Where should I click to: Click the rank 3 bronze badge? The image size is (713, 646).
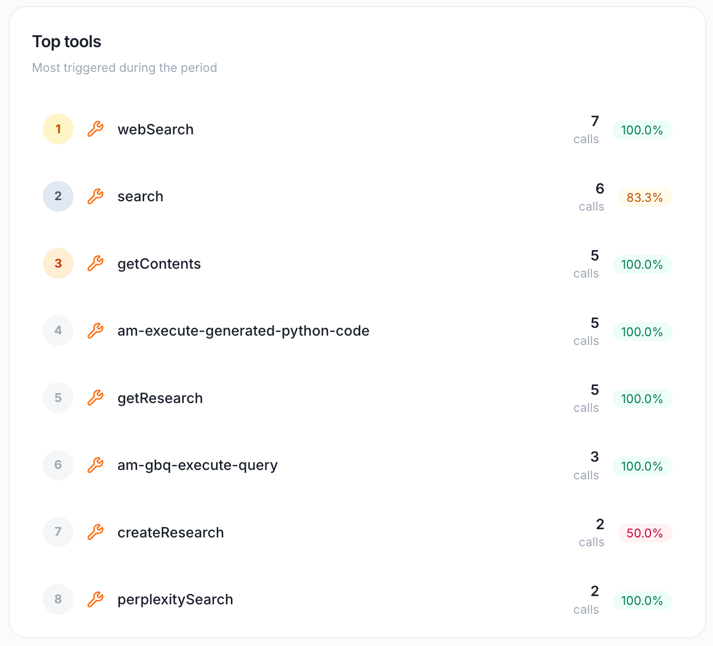click(58, 264)
